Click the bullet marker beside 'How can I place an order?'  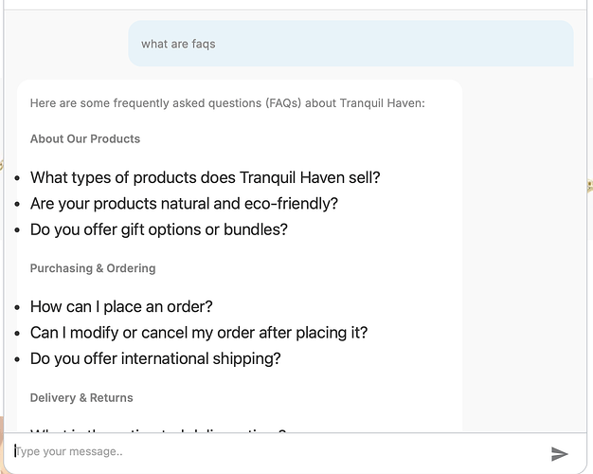(17, 307)
